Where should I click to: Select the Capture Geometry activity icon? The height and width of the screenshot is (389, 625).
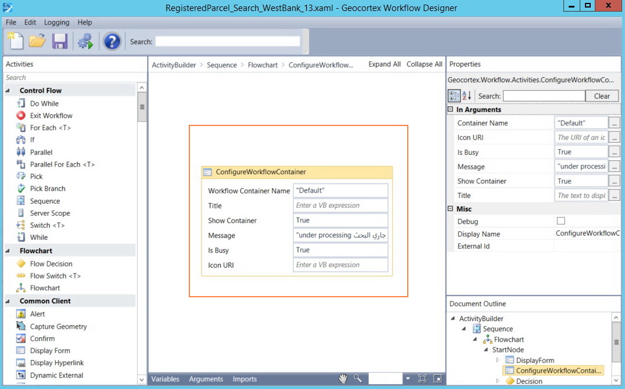(21, 326)
